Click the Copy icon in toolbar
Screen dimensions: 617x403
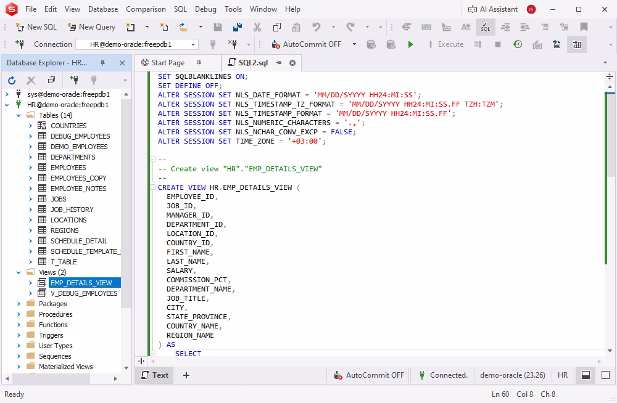277,27
